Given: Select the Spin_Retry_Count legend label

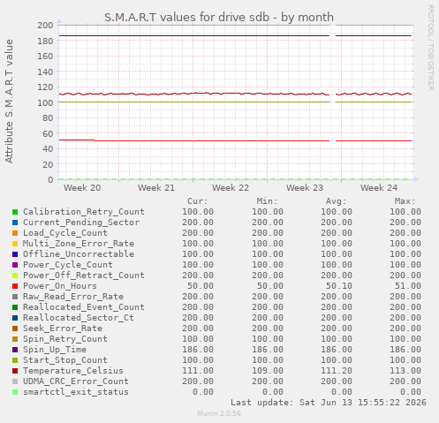Looking at the screenshot, I should point(65,339).
